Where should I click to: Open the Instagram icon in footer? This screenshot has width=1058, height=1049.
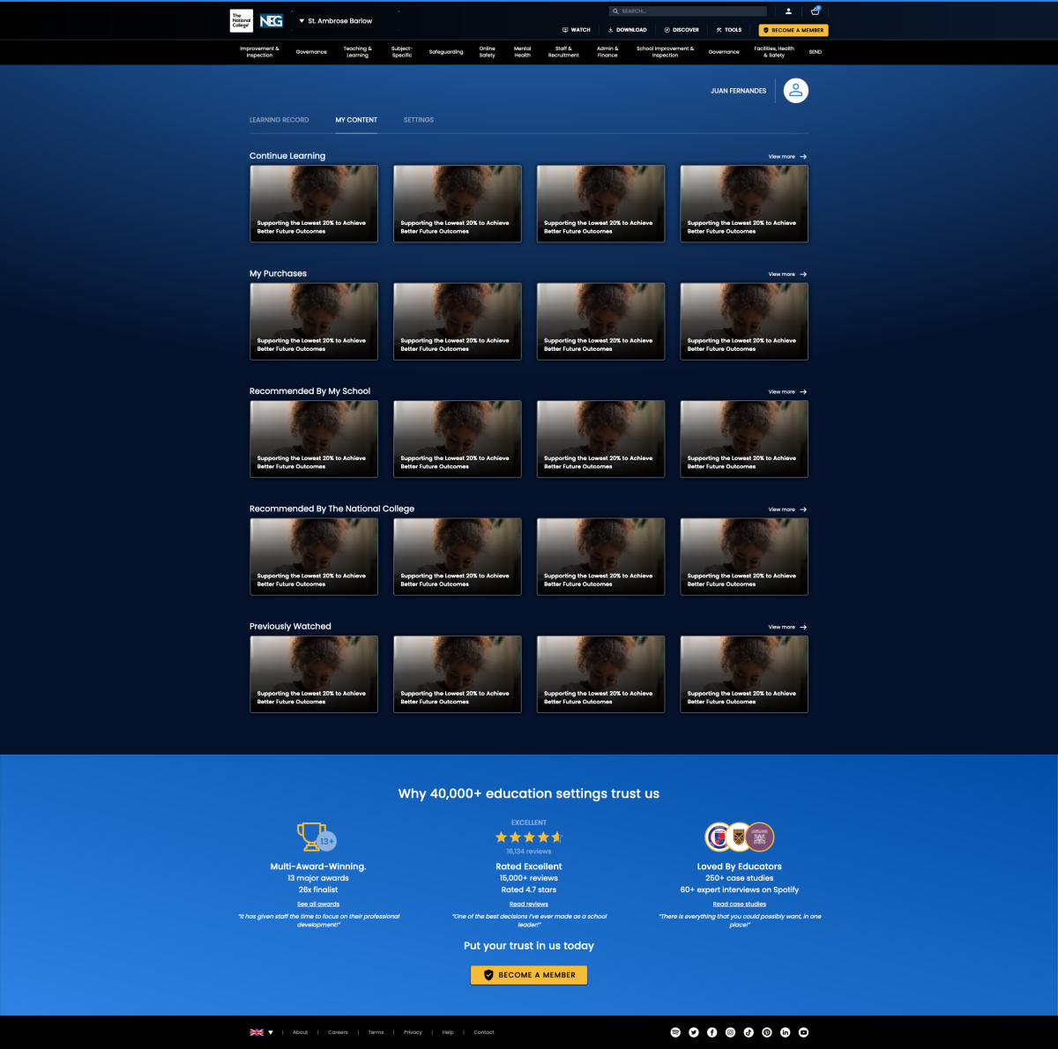pos(730,1032)
